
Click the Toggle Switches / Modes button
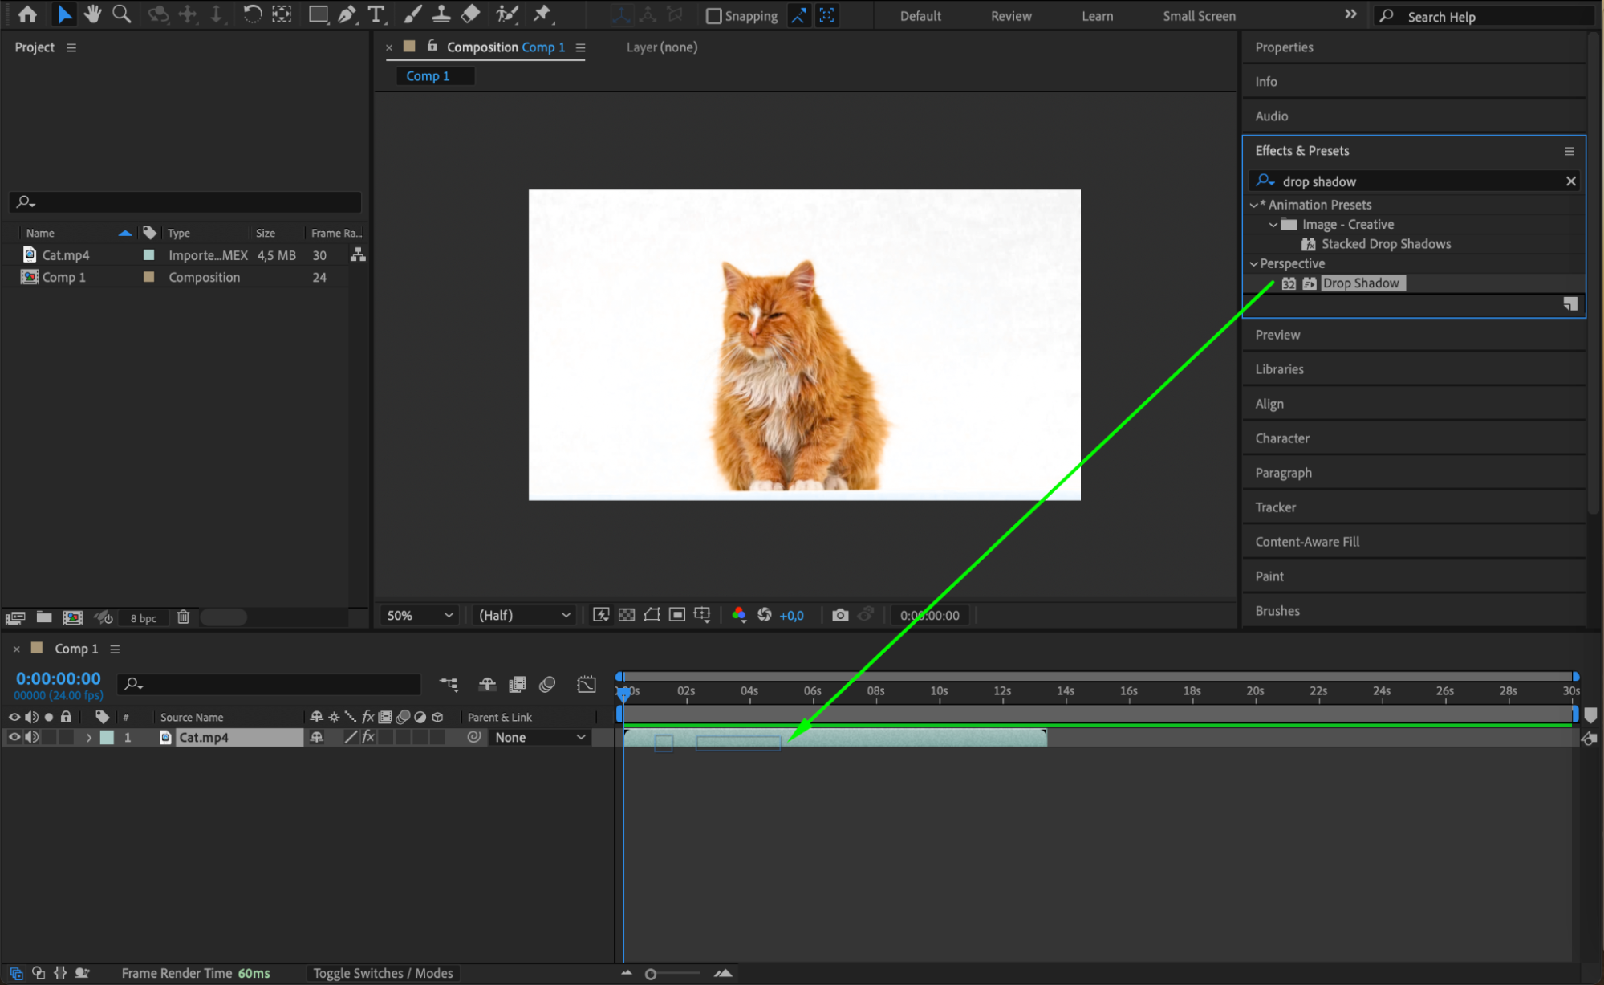click(x=383, y=973)
